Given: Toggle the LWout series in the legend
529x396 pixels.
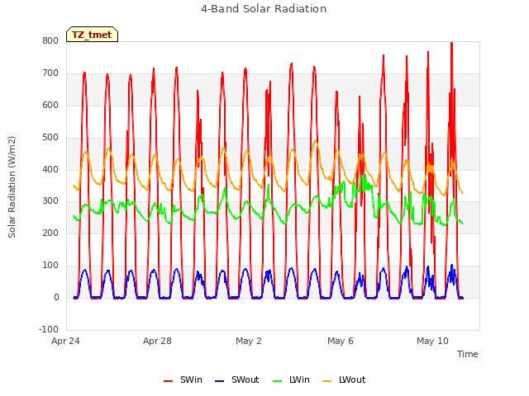Looking at the screenshot, I should pyautogui.click(x=344, y=379).
